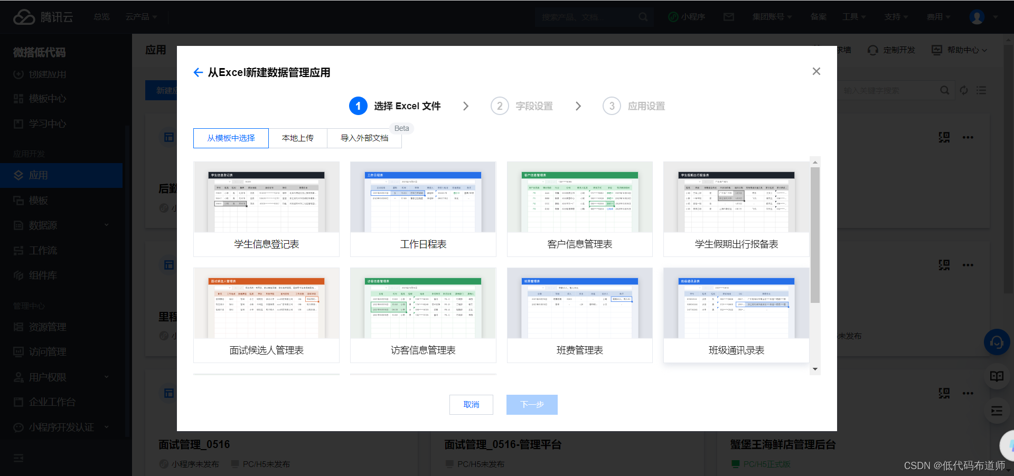Click the back arrow beside 从Excel新建数据管理应用
This screenshot has height=476, width=1014.
click(x=198, y=72)
